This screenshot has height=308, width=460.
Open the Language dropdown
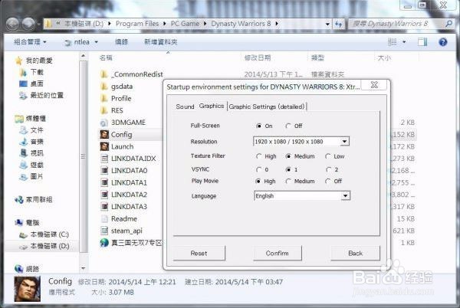(346, 196)
